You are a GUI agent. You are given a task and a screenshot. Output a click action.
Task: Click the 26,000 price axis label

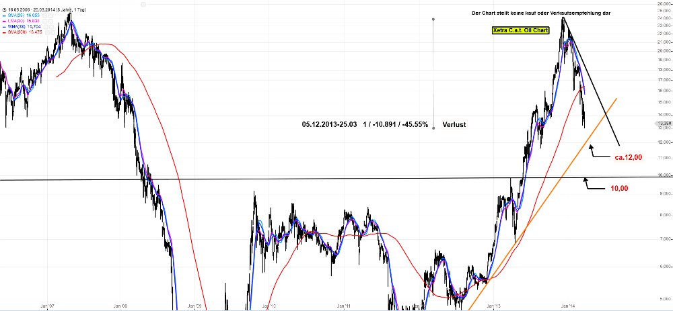pos(664,3)
